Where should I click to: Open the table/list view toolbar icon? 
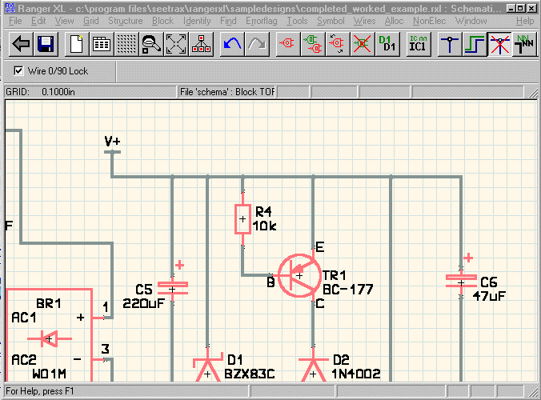point(102,44)
